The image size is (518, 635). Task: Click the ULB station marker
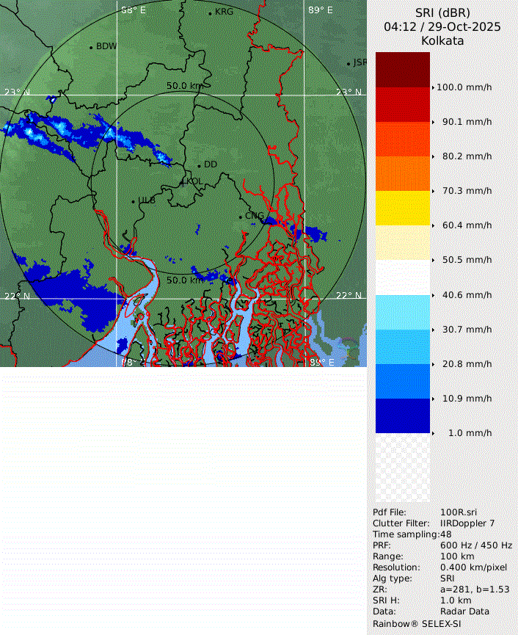133,201
